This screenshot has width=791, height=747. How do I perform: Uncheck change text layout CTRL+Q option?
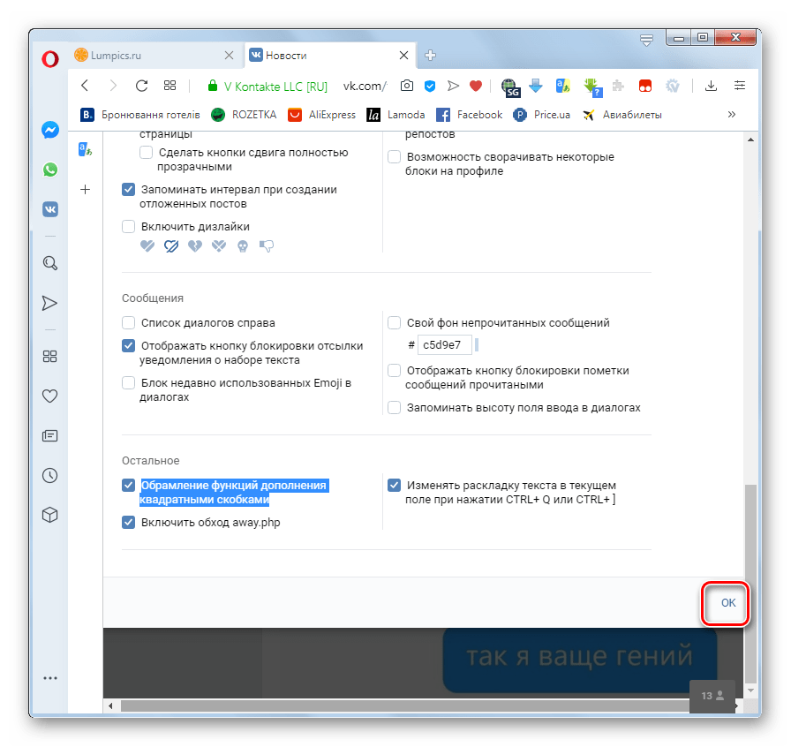394,485
